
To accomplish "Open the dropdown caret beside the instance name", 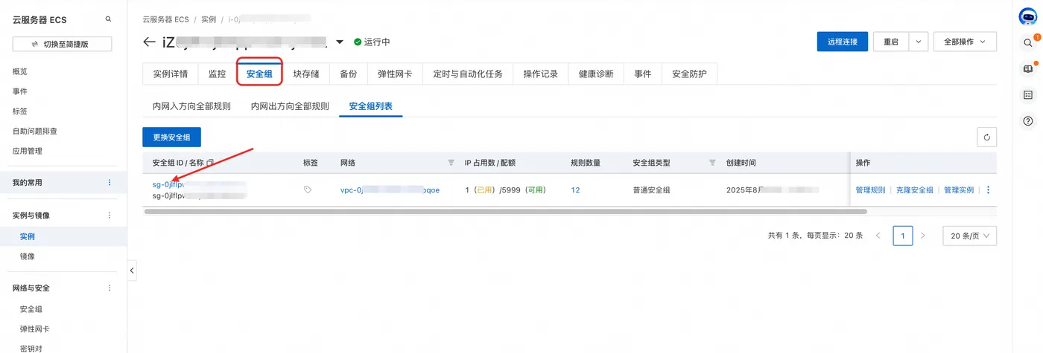I will pos(340,42).
